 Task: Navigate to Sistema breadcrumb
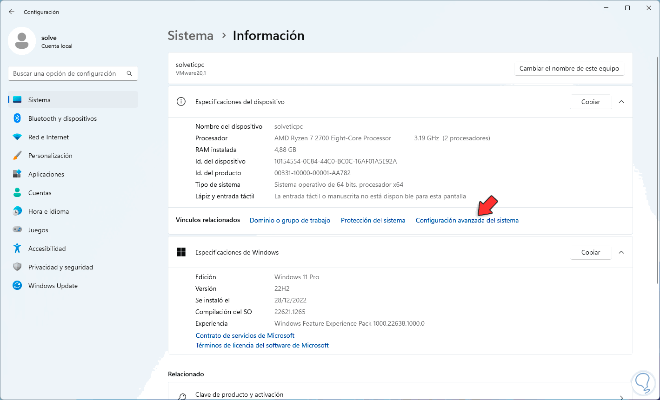coord(191,36)
